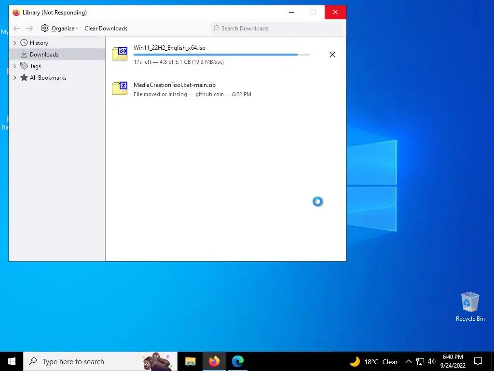Go forward with the Library forward arrow
This screenshot has height=371, width=494.
[x=29, y=29]
